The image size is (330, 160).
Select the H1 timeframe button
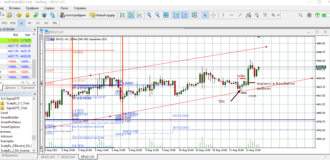point(21,23)
